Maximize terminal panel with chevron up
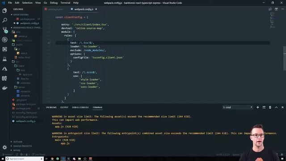This screenshot has width=286, height=161. point(276,107)
